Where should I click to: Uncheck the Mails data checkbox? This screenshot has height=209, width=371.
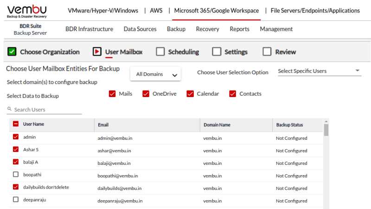112,94
